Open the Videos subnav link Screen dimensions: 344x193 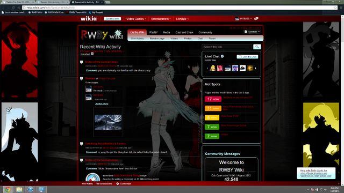(174, 39)
